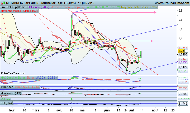
Task: Click the 356 449 volume value tag
Action: 184,99
